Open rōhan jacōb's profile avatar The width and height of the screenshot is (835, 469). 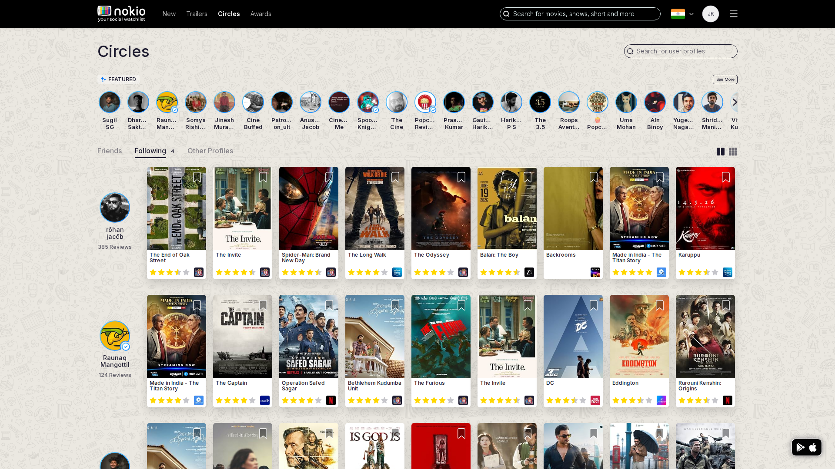(x=115, y=208)
